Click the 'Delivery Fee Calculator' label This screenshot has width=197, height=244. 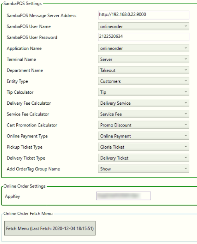pos(29,103)
